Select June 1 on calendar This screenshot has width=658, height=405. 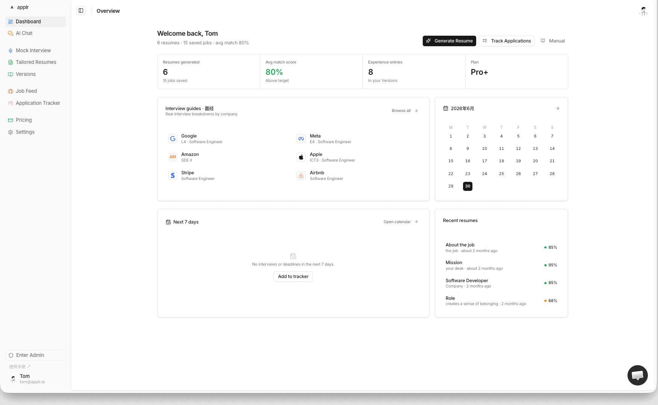pyautogui.click(x=451, y=136)
